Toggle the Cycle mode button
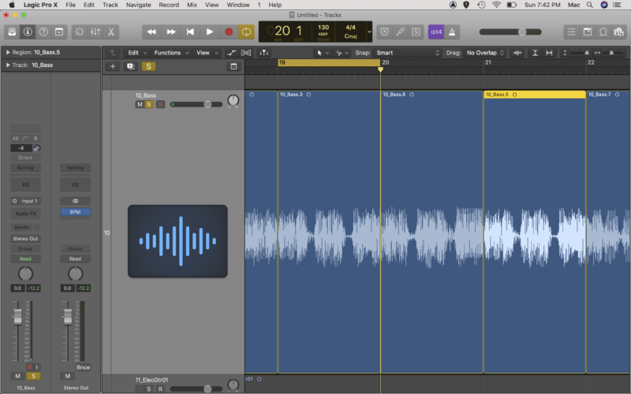This screenshot has height=394, width=631. (x=246, y=32)
